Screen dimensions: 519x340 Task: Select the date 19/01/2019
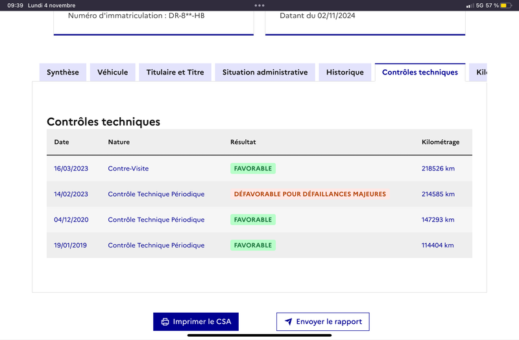point(70,245)
